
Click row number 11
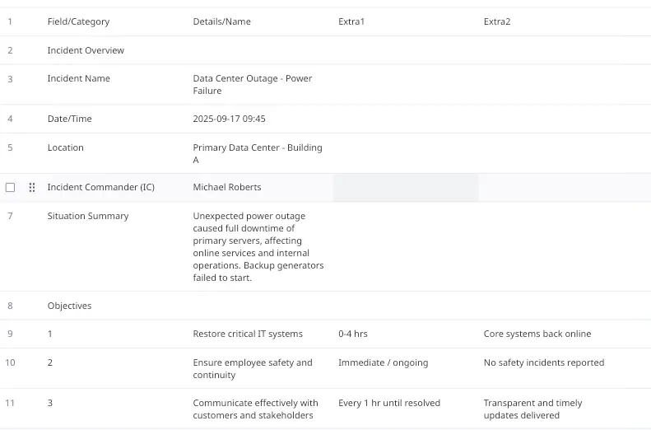click(10, 404)
